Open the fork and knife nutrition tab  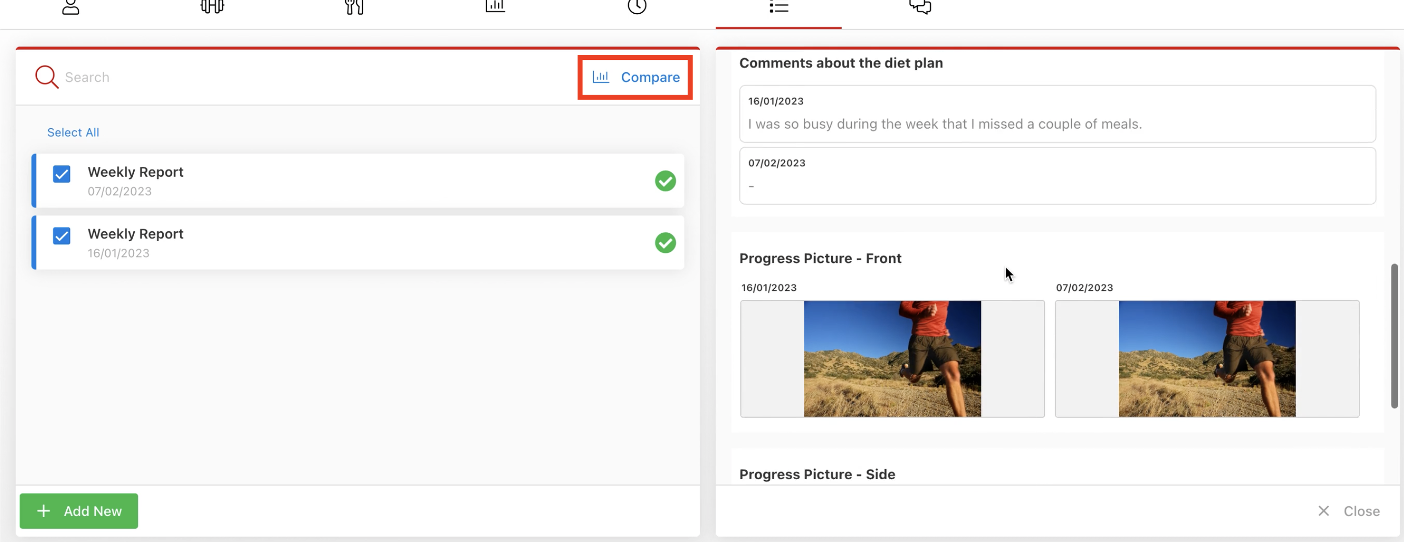click(354, 7)
